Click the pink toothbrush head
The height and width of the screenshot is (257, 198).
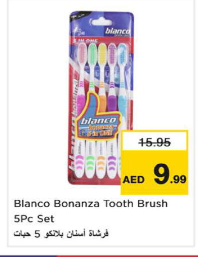82,52
